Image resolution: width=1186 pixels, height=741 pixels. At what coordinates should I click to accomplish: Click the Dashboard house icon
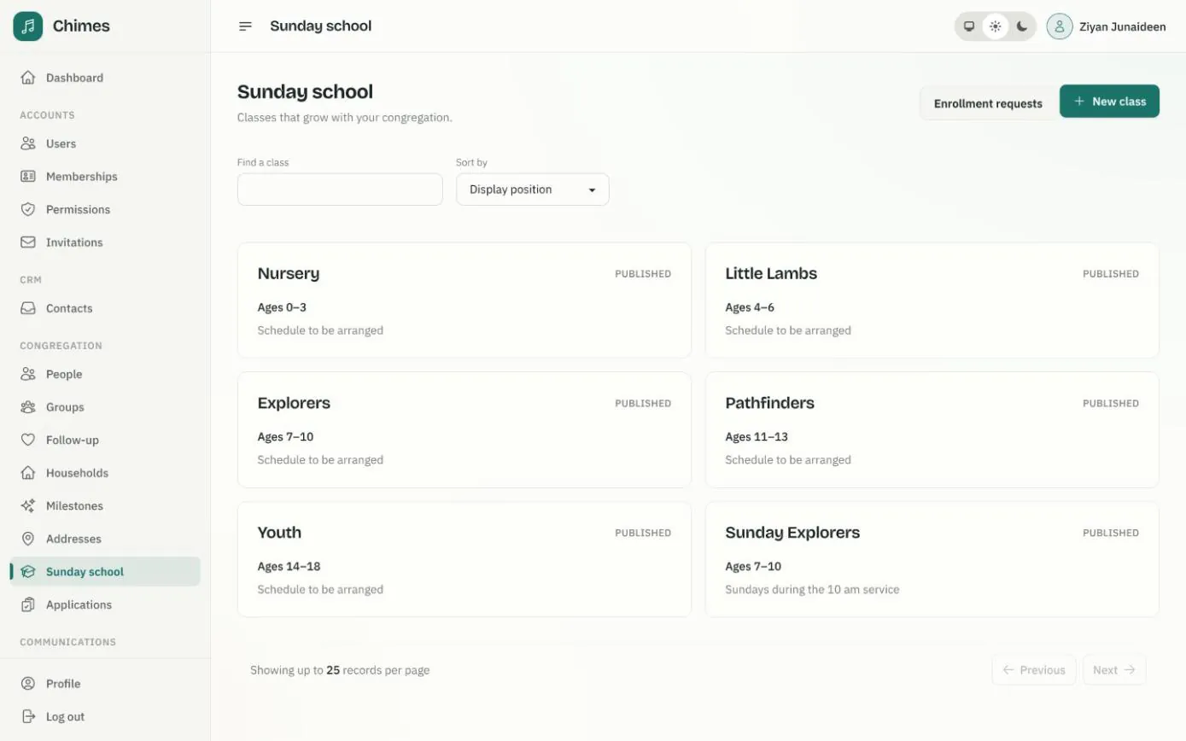28,78
